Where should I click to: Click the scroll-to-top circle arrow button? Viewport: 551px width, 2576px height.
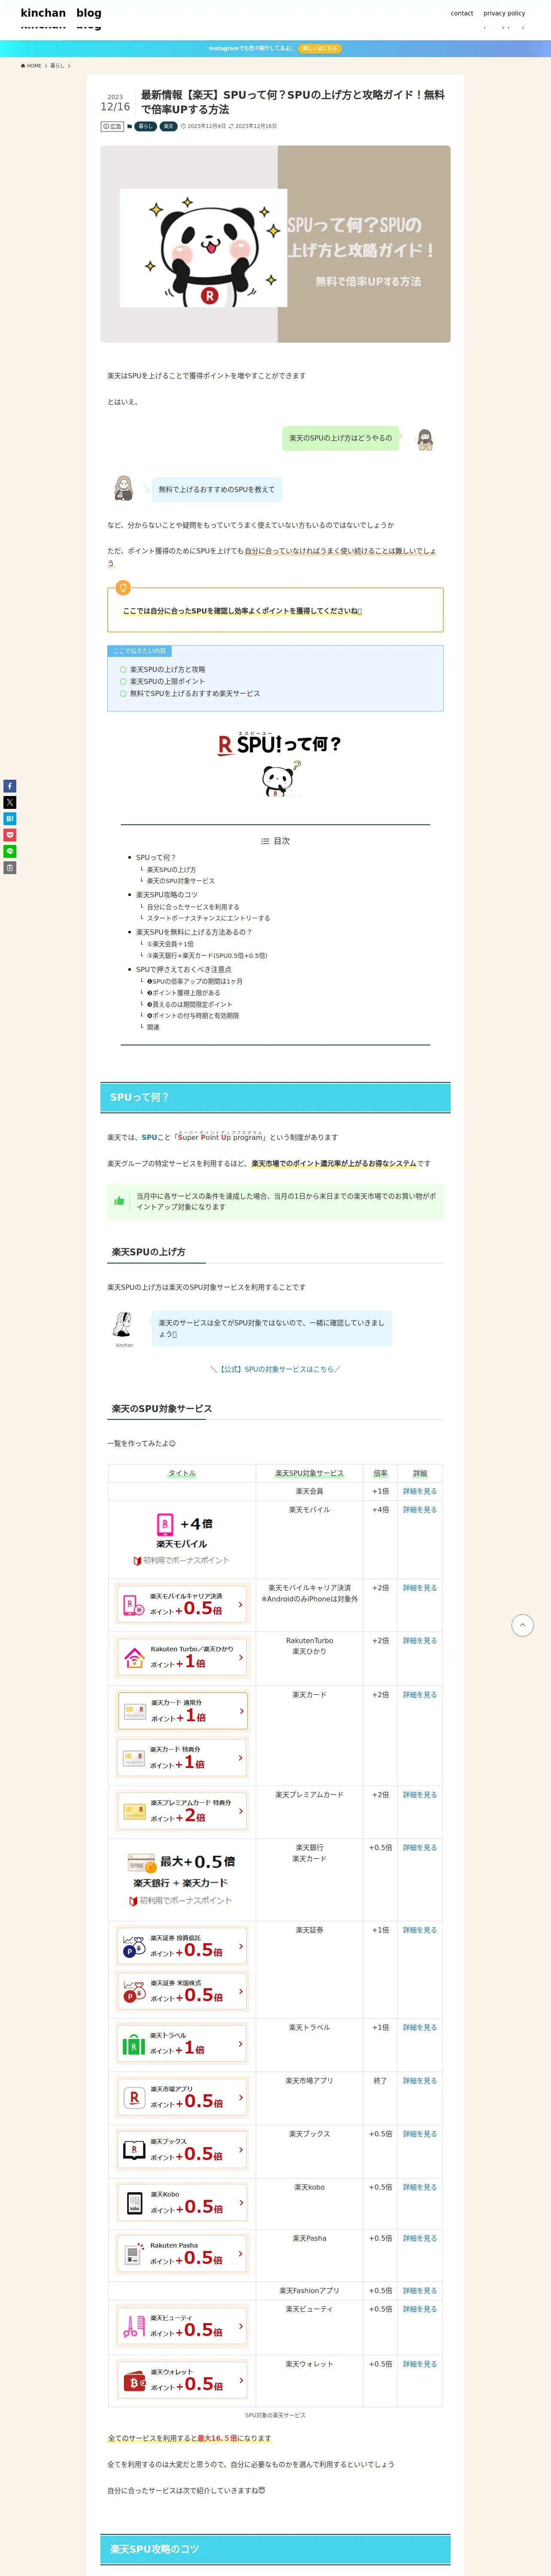pos(522,1625)
